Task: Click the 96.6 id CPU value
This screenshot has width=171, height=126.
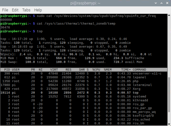Action: tap(73, 54)
